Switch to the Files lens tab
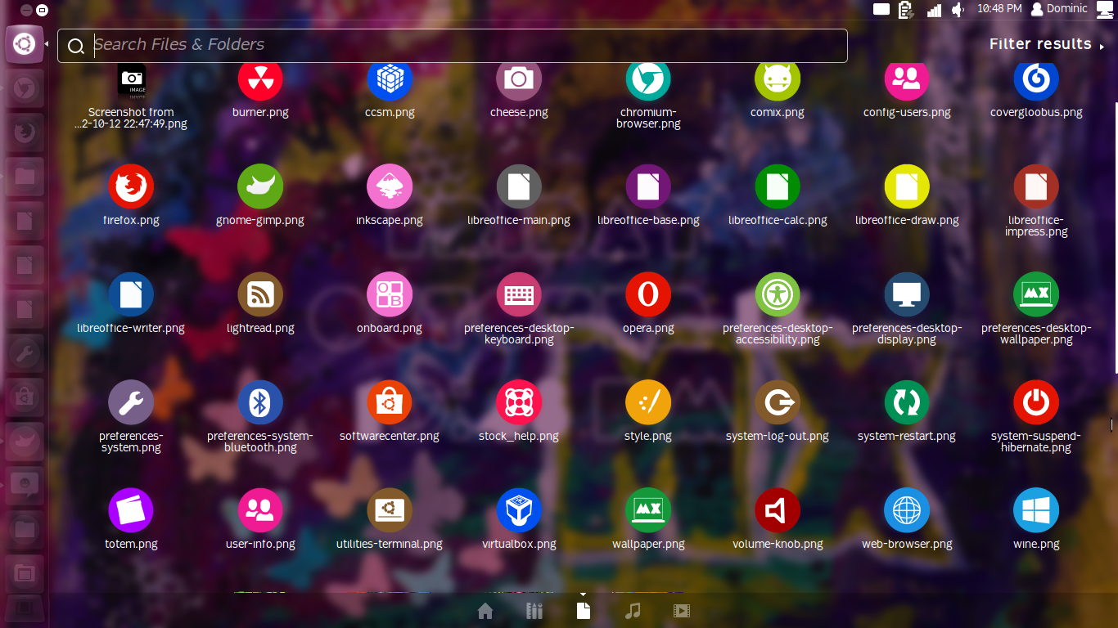This screenshot has height=628, width=1118. coord(584,611)
